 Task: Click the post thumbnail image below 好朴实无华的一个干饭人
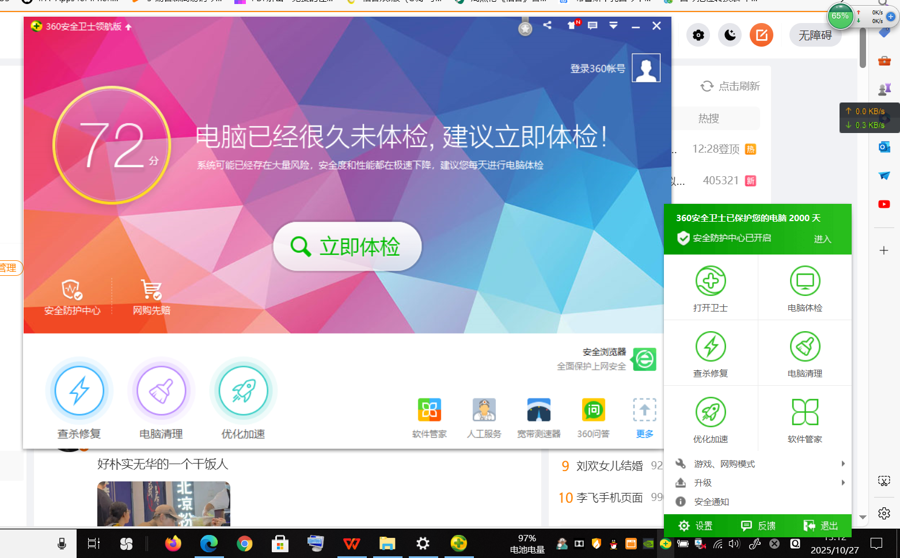pyautogui.click(x=164, y=504)
